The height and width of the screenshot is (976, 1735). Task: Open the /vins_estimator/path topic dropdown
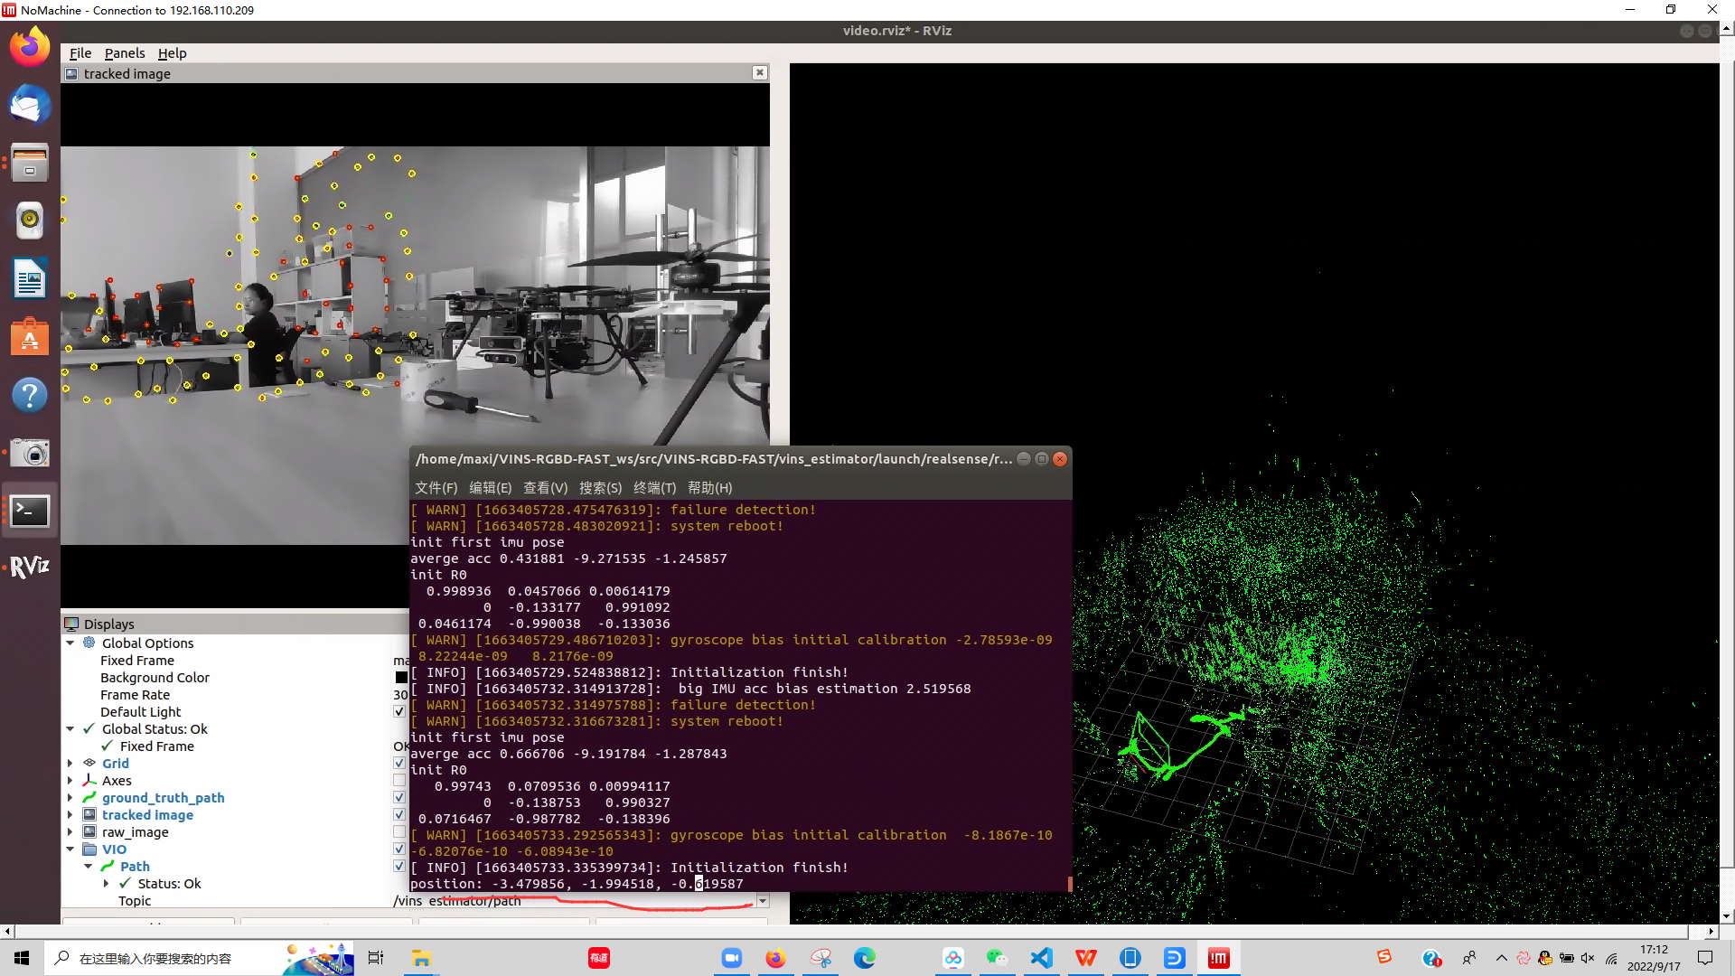763,901
